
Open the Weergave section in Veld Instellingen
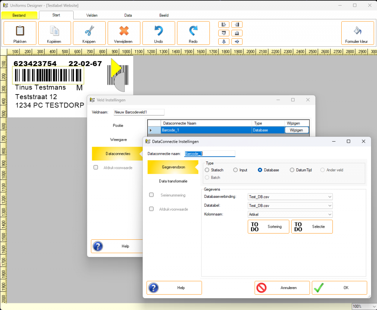118,140
